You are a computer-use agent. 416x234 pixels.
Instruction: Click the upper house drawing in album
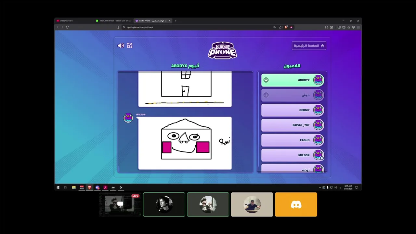coord(185,89)
